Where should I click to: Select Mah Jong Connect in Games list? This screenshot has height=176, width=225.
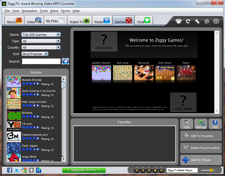tap(34, 104)
